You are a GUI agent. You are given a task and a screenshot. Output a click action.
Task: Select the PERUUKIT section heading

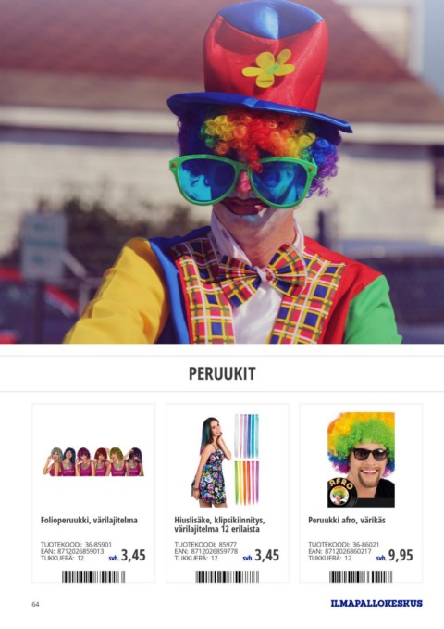(x=222, y=373)
